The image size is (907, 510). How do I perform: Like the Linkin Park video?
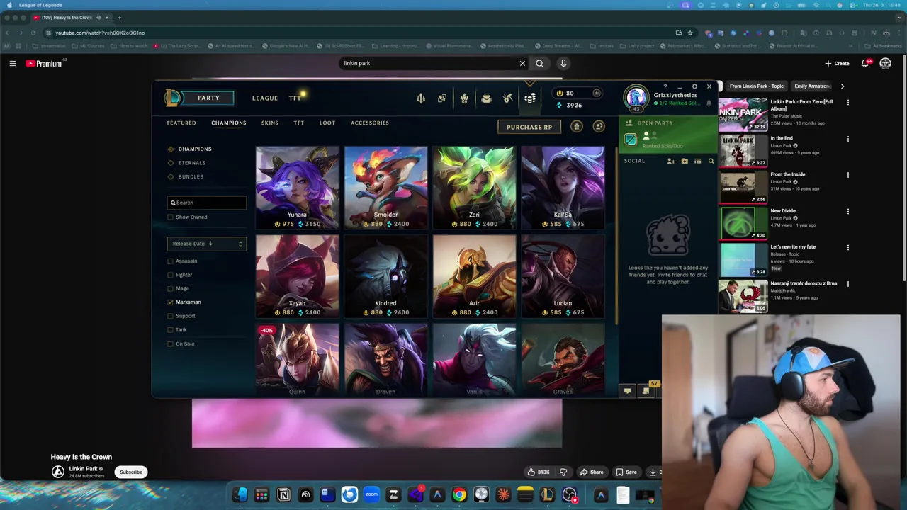pyautogui.click(x=539, y=472)
